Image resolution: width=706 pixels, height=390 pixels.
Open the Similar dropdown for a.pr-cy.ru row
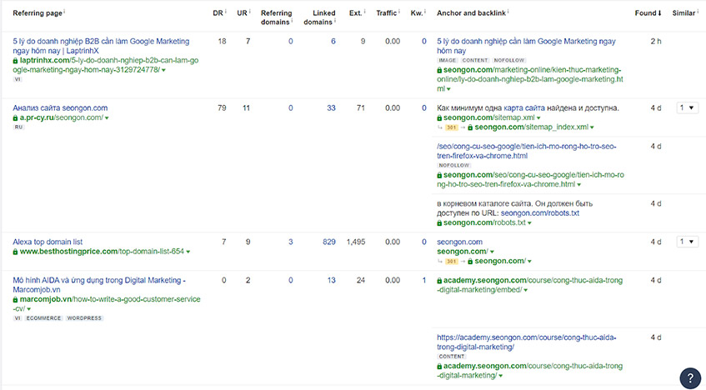(687, 108)
